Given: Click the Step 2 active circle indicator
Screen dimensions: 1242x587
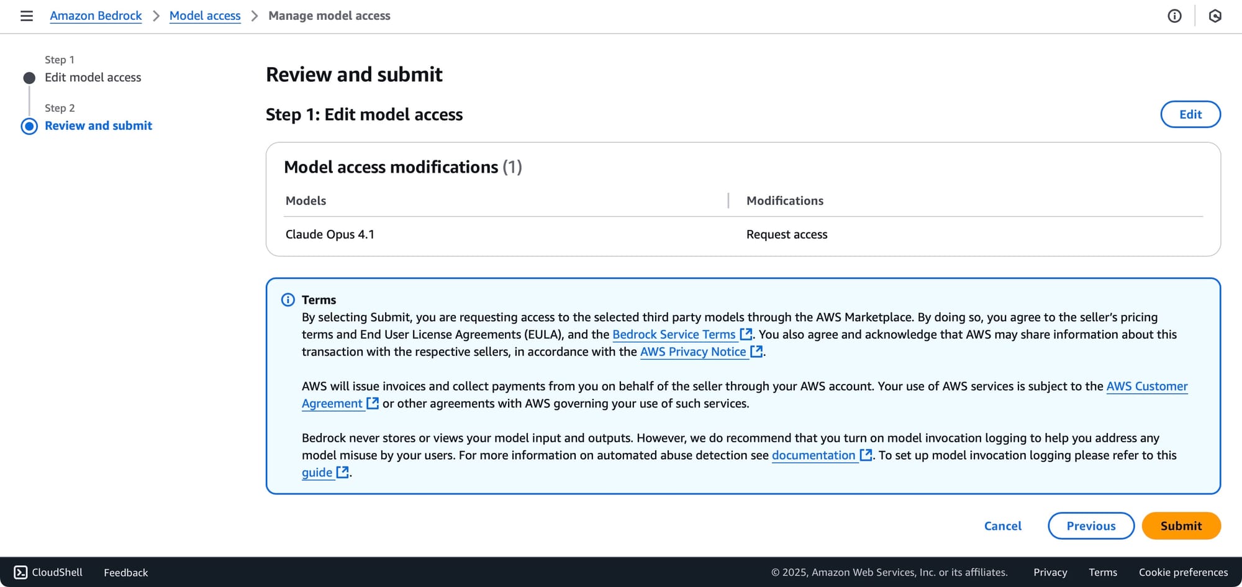Looking at the screenshot, I should click(x=29, y=126).
